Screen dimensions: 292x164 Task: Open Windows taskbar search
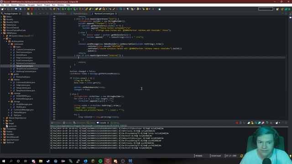click(11, 161)
